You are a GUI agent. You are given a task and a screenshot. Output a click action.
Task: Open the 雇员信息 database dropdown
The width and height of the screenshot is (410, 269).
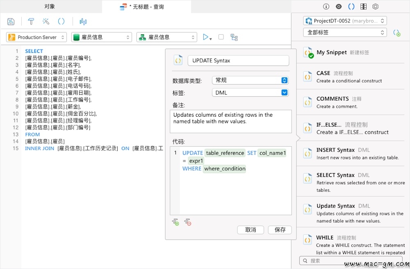click(x=101, y=37)
